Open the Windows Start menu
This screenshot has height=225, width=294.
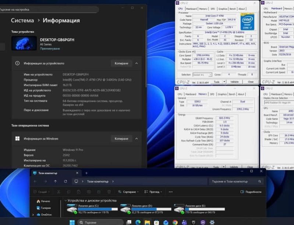tap(72, 222)
